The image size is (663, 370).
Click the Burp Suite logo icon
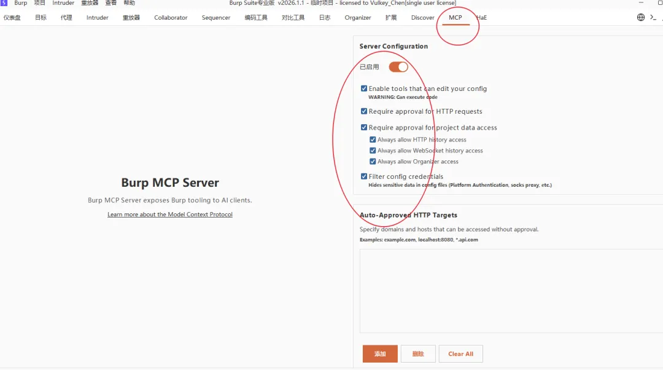pos(4,2)
